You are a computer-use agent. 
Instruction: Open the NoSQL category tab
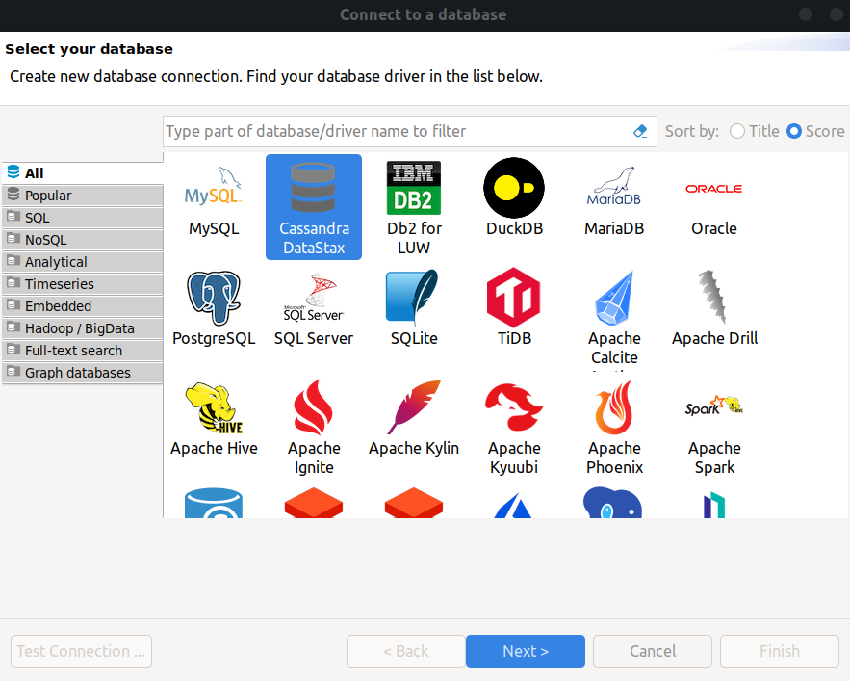45,240
